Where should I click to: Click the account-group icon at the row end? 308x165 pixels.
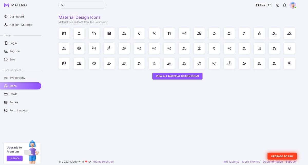(289, 33)
